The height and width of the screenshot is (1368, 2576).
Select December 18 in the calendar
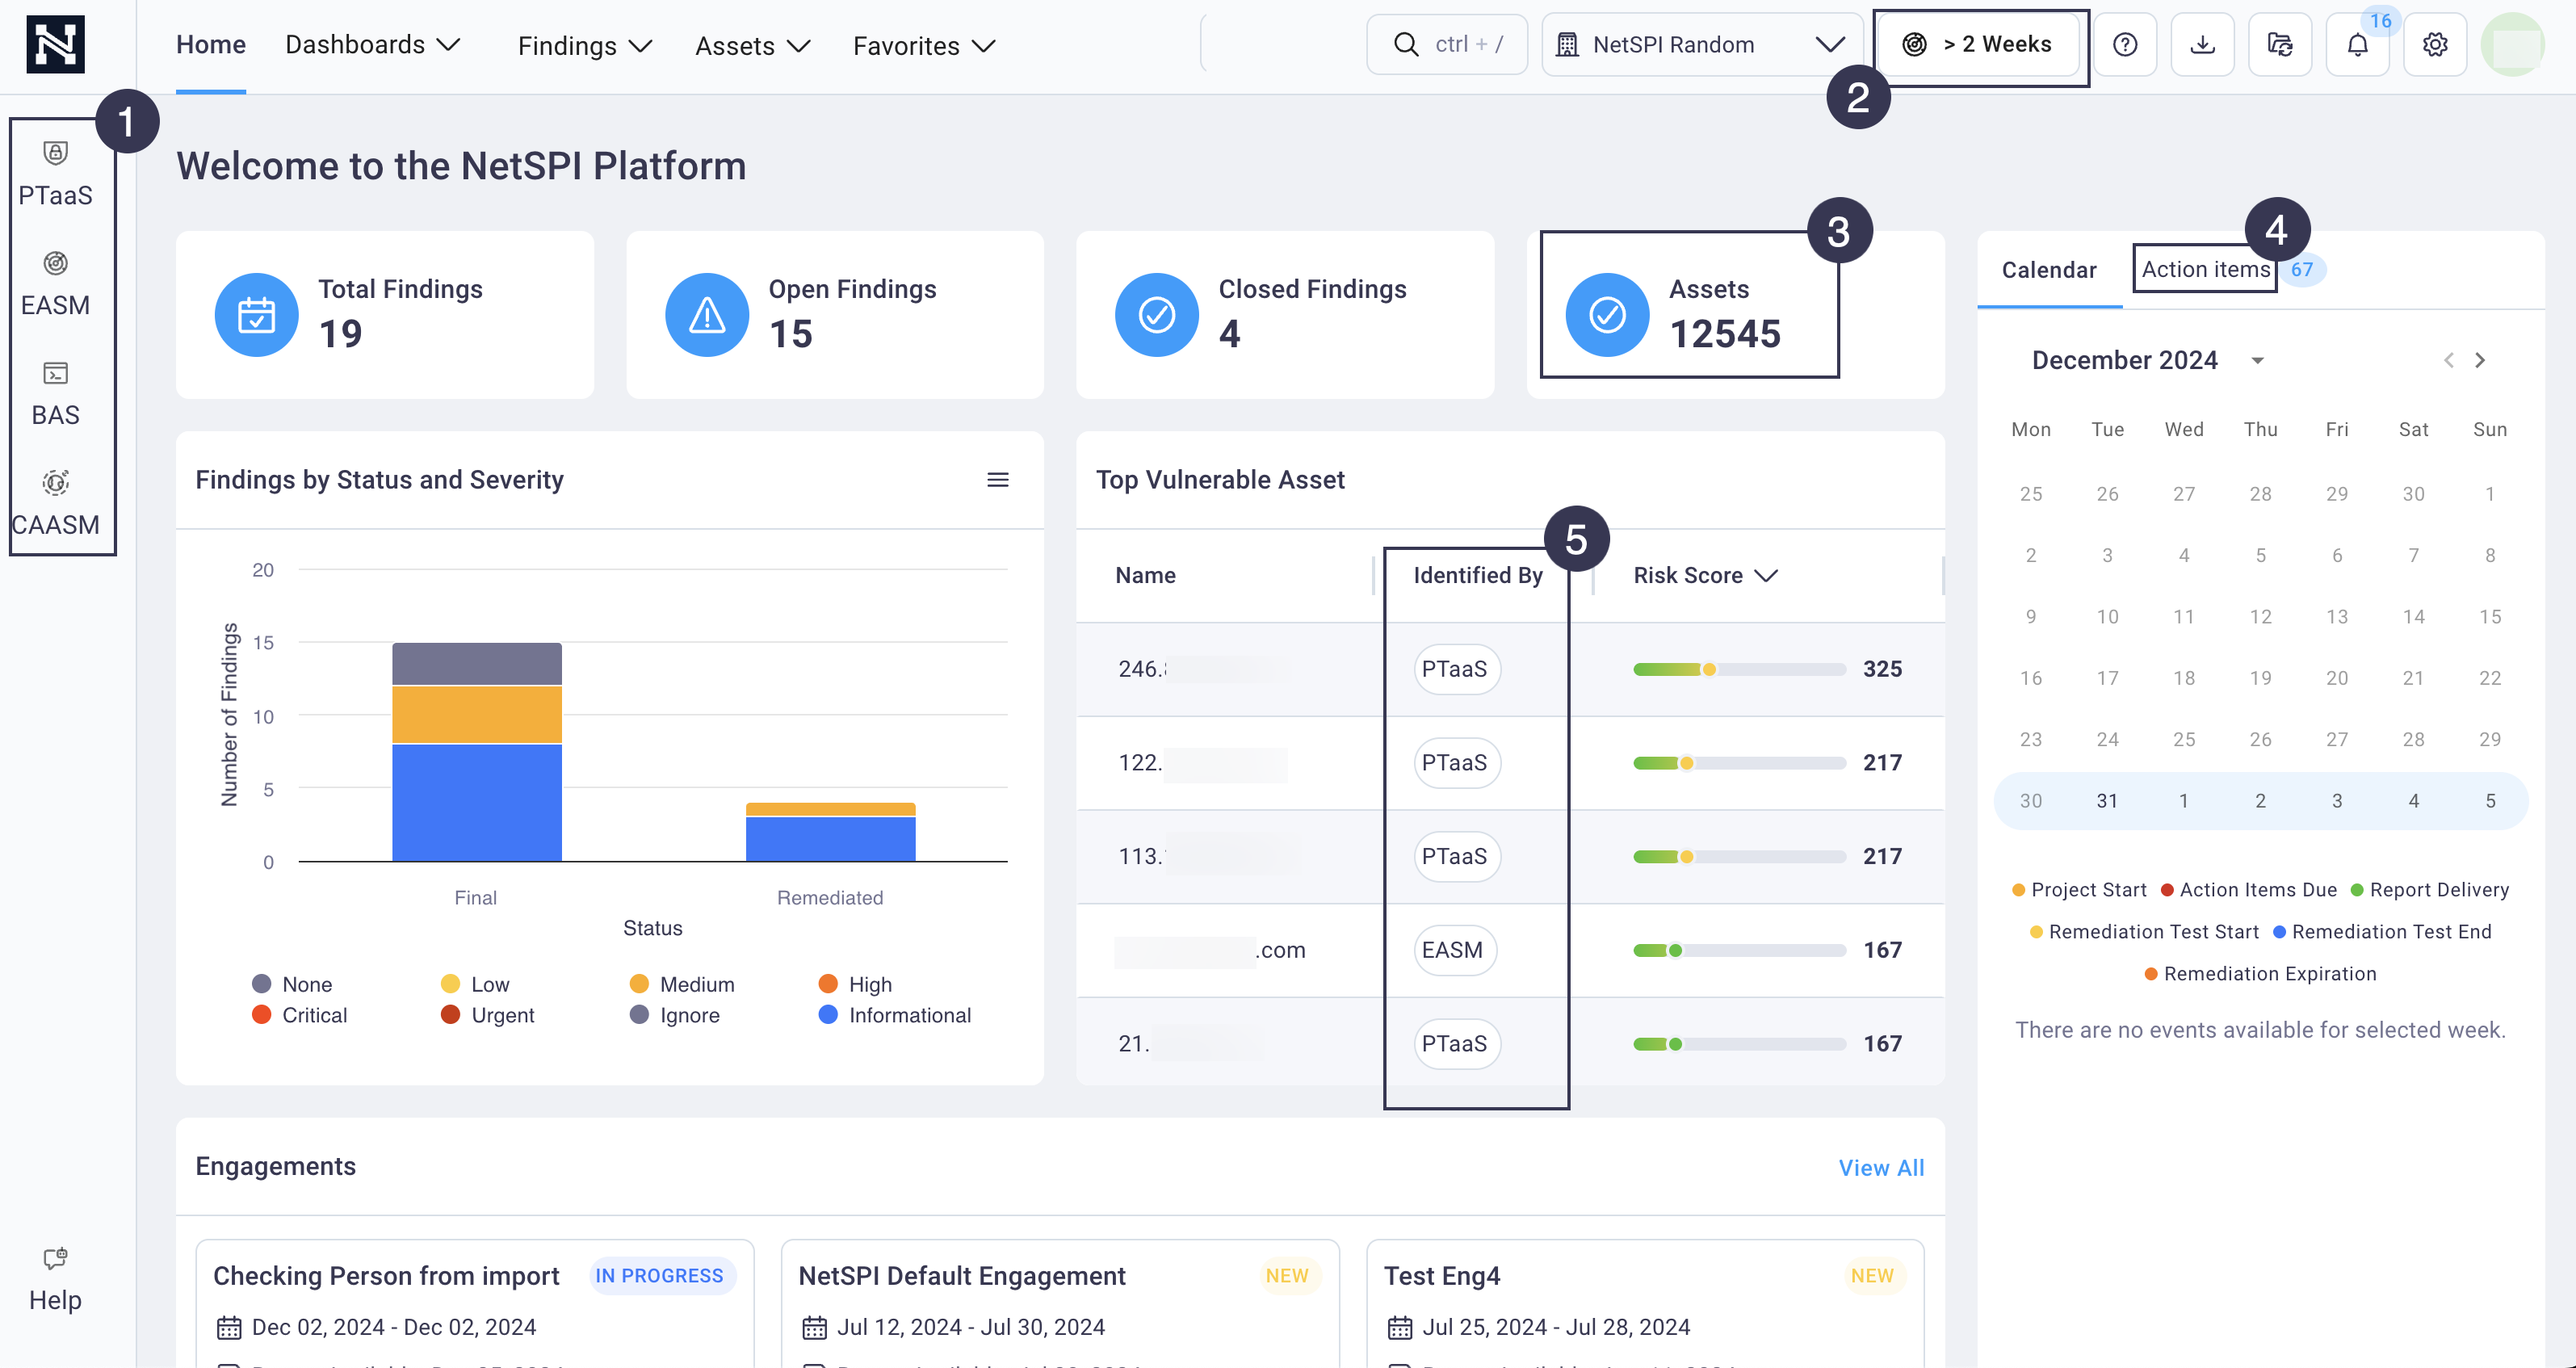pos(2184,678)
